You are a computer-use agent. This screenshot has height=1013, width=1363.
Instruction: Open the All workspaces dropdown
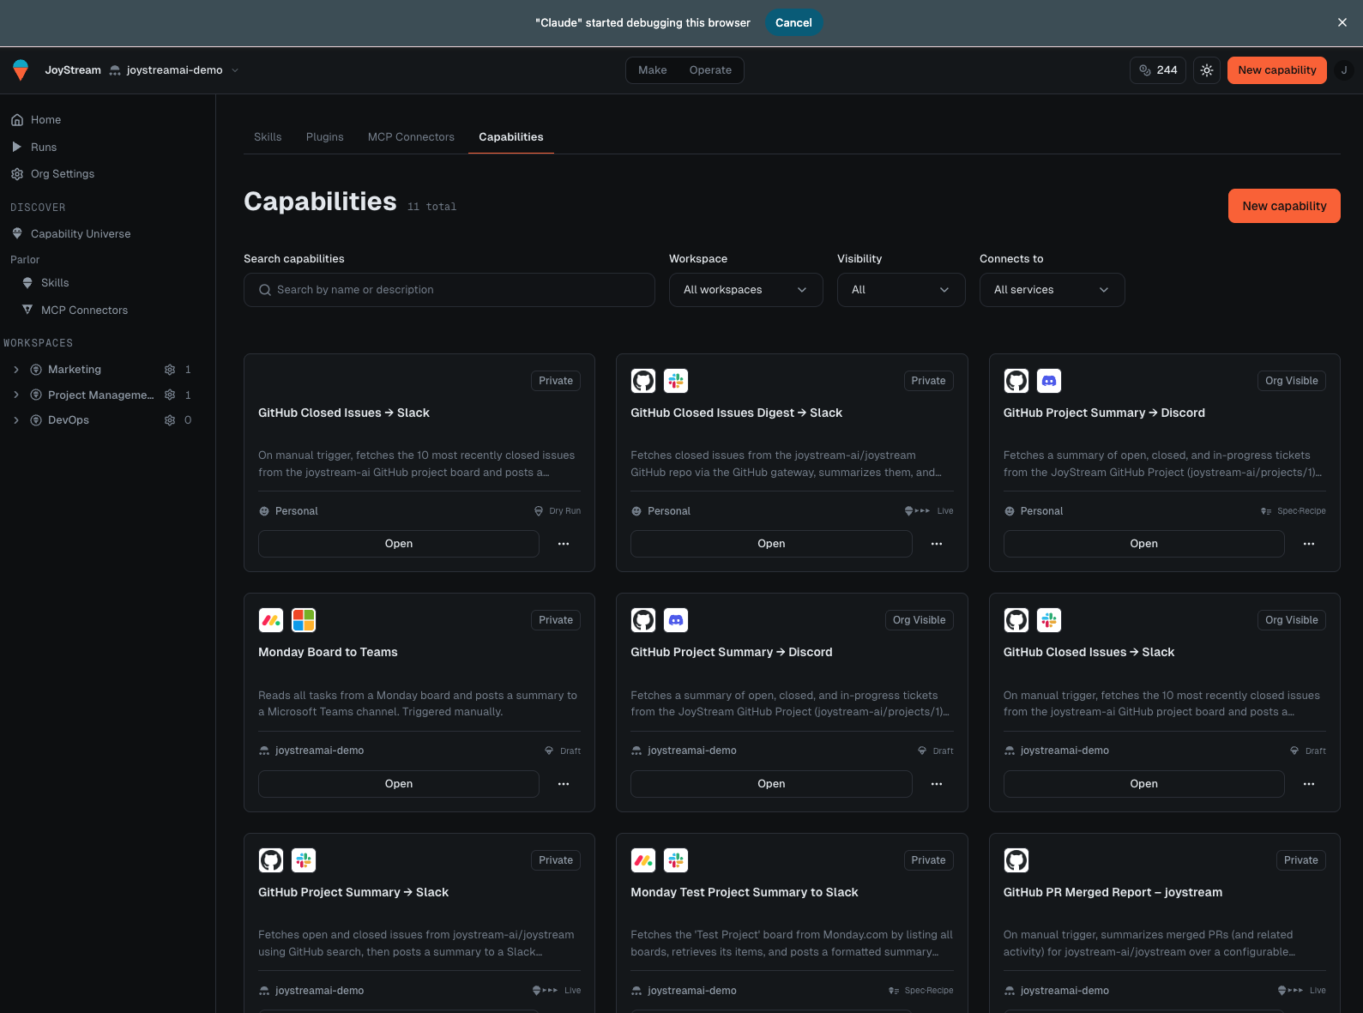pos(746,290)
